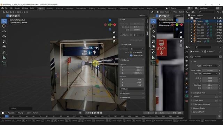Enable the Background Images checkbox
223x125 pixels.
[x=194, y=104]
